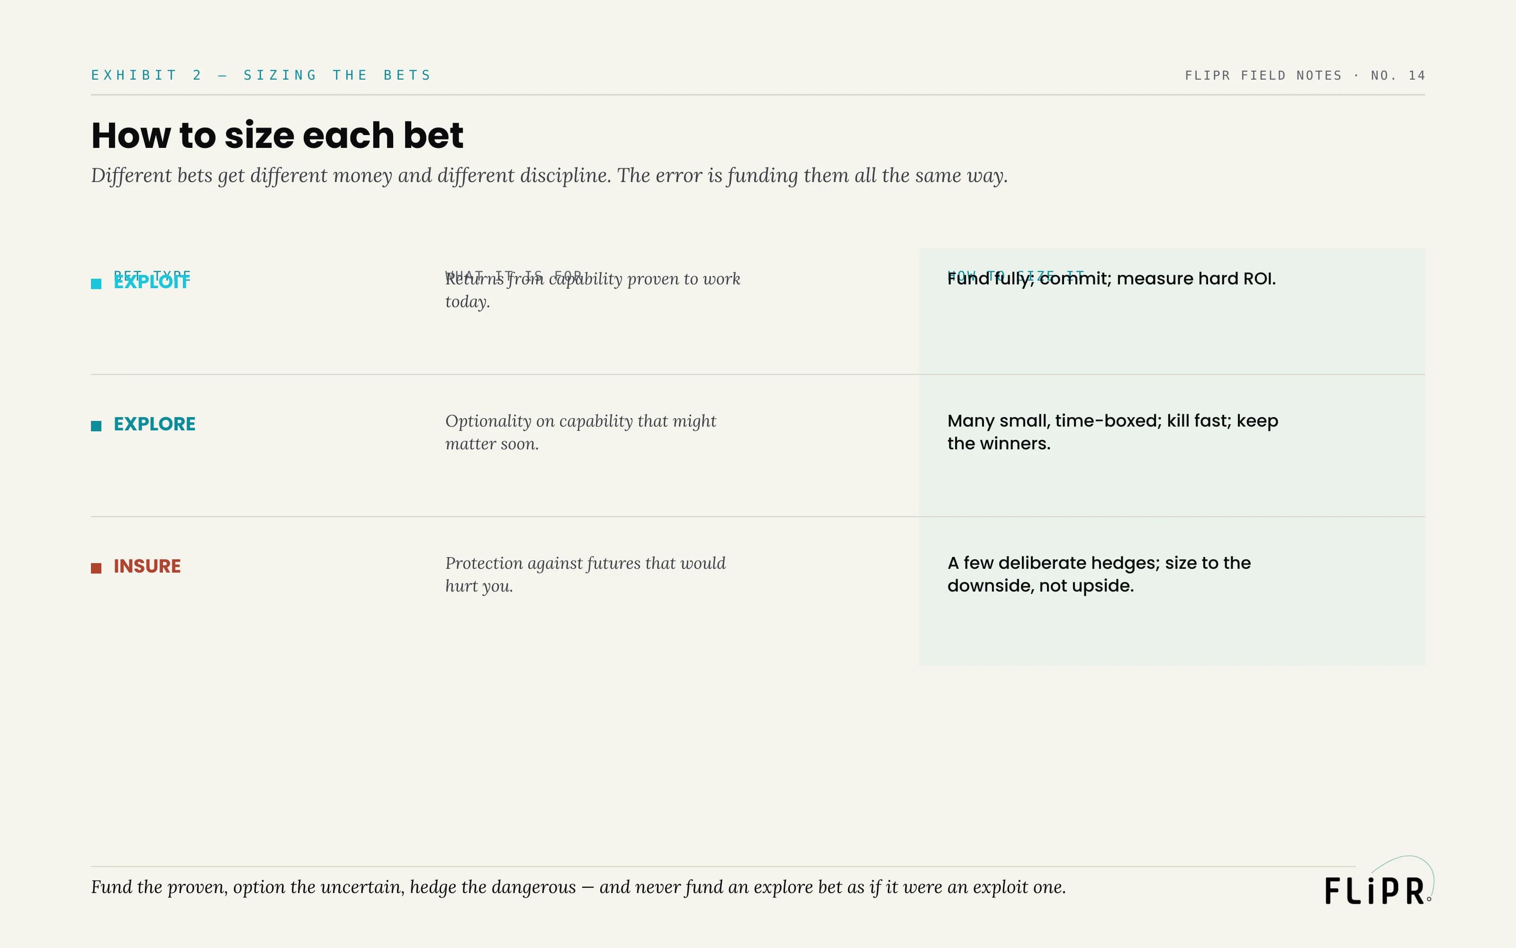Click 'Optionality on capability that might matter' text
The width and height of the screenshot is (1516, 948).
(x=581, y=432)
